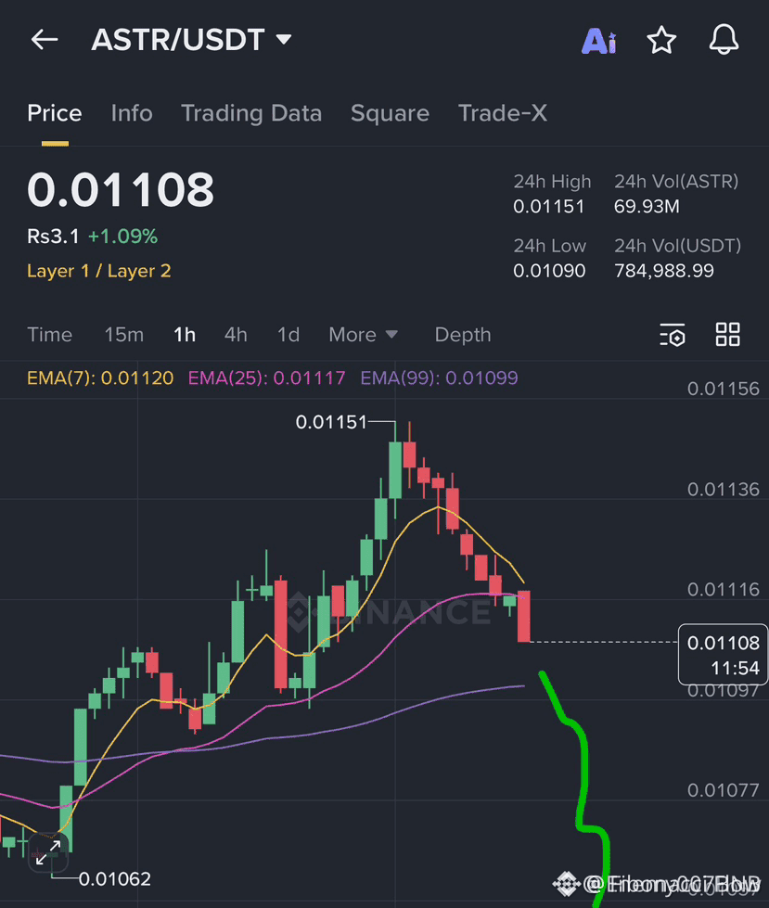Click the back arrow to exit chart
Screen dimensions: 769x908
(44, 40)
